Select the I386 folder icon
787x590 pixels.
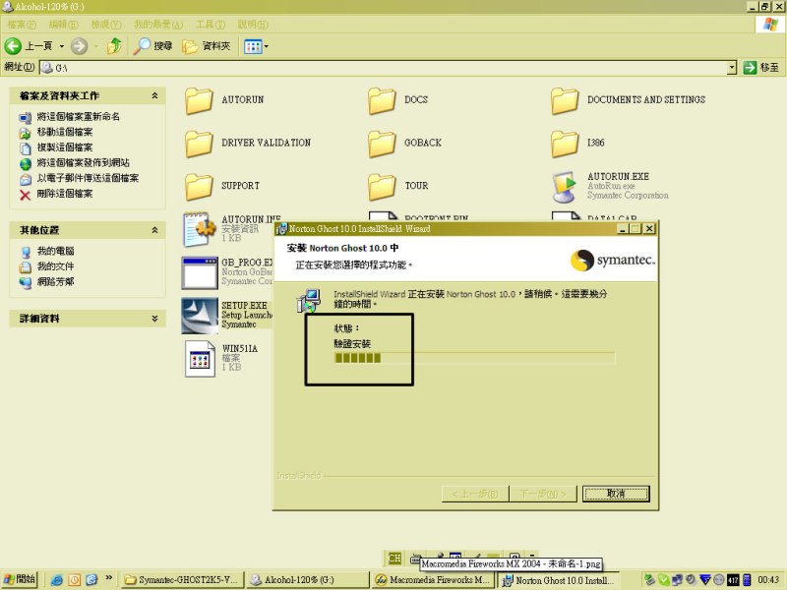point(565,144)
